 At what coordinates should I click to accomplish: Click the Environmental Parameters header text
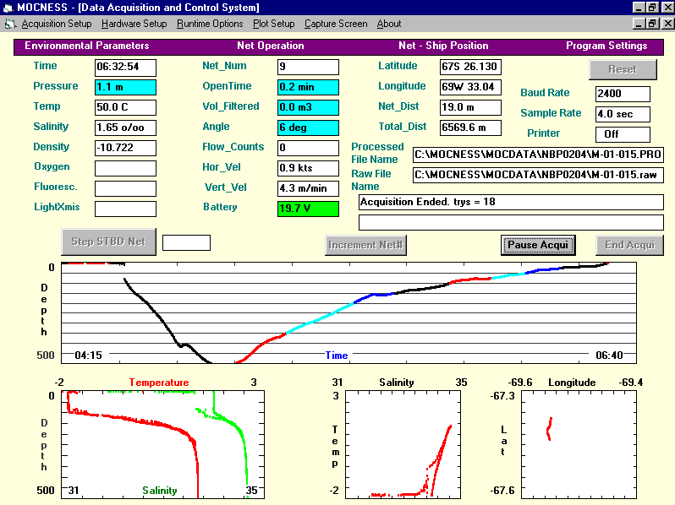click(x=87, y=46)
